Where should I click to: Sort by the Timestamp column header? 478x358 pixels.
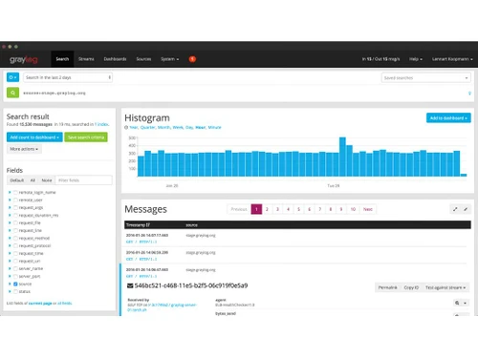pyautogui.click(x=138, y=225)
